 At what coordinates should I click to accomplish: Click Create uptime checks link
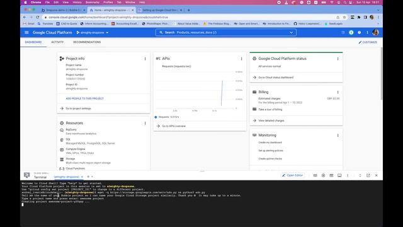coord(270,159)
